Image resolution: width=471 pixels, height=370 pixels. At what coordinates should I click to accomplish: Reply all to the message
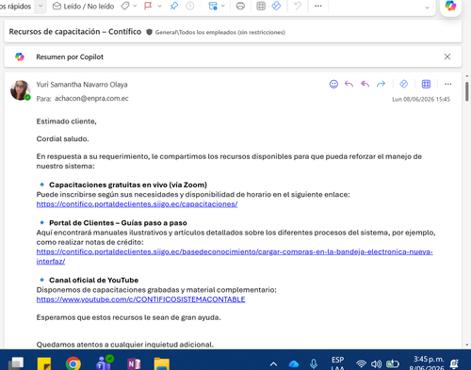pyautogui.click(x=365, y=84)
